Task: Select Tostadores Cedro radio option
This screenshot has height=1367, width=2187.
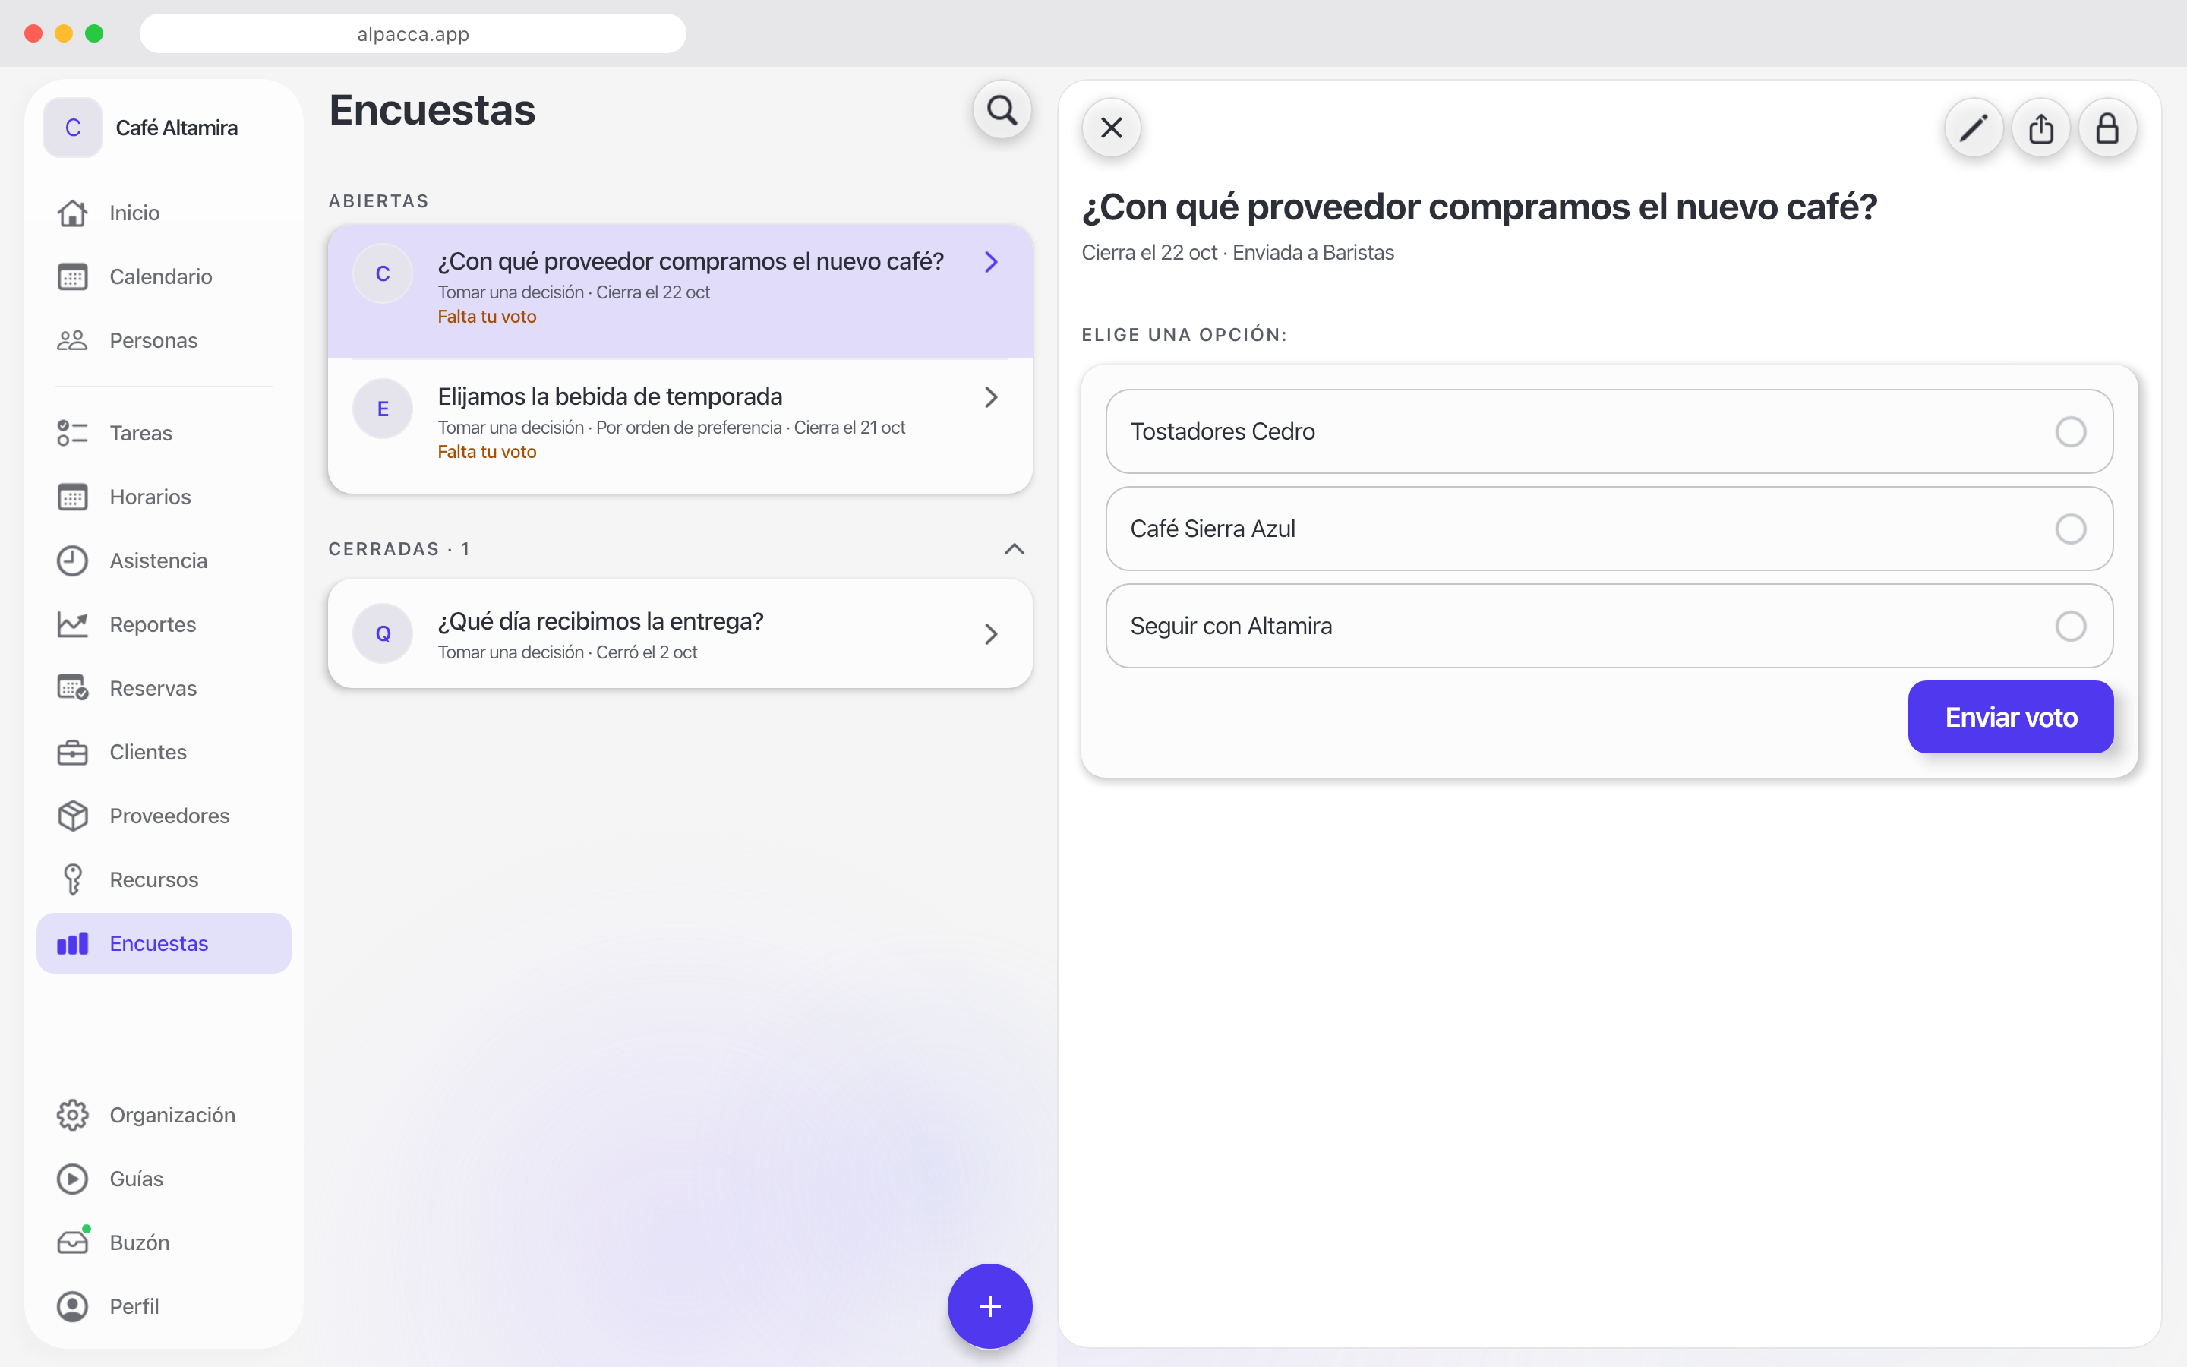Action: tap(2070, 431)
